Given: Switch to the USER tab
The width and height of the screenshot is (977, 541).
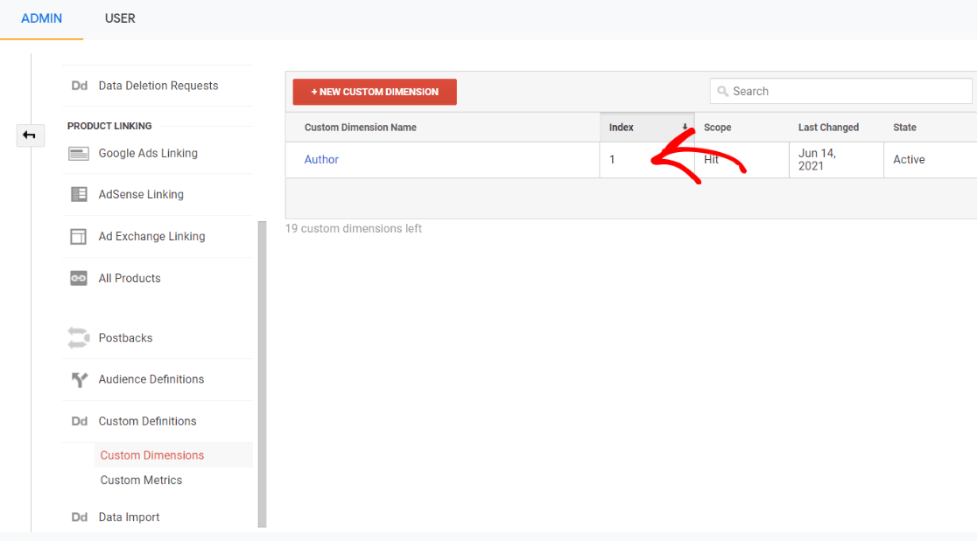Looking at the screenshot, I should [120, 18].
